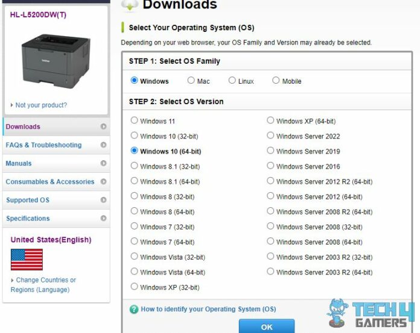Click the arrow icon beside Downloads menu
This screenshot has height=333, width=420.
(x=103, y=126)
